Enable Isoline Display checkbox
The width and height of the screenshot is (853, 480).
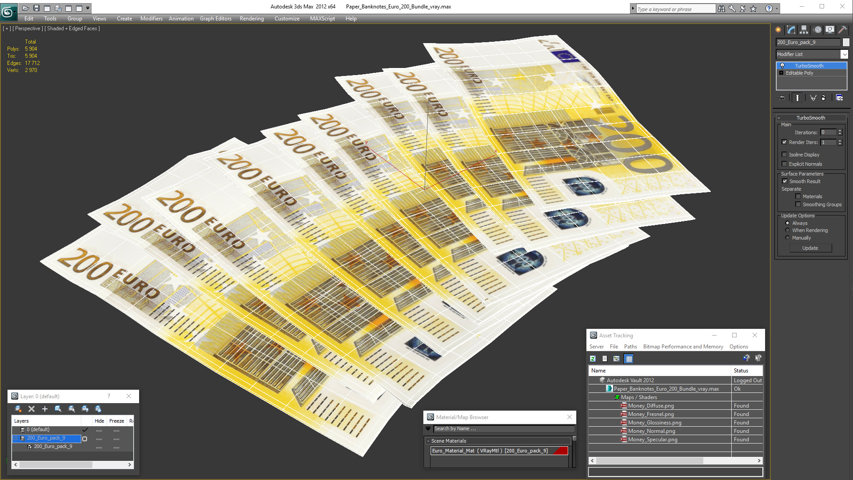(784, 155)
